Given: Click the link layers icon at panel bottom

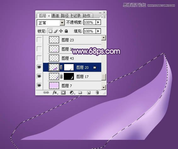Looking at the screenshot, I should click(x=46, y=92).
